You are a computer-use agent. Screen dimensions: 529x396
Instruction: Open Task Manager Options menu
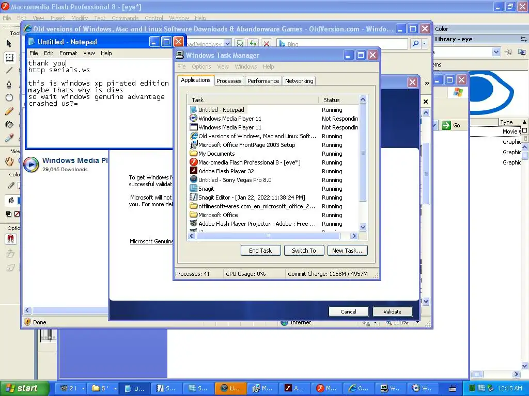201,67
